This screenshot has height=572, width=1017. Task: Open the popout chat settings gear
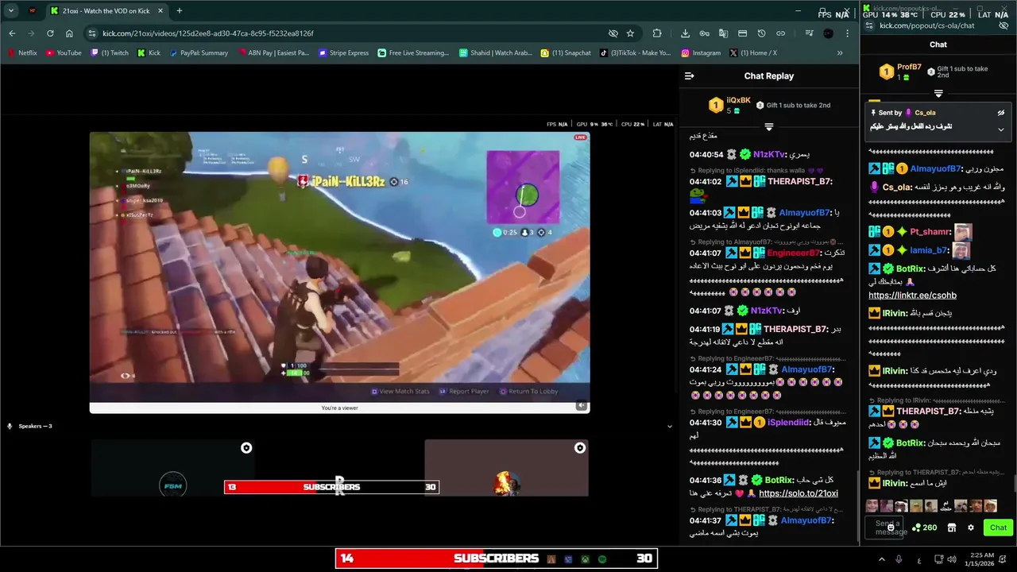[x=970, y=528]
